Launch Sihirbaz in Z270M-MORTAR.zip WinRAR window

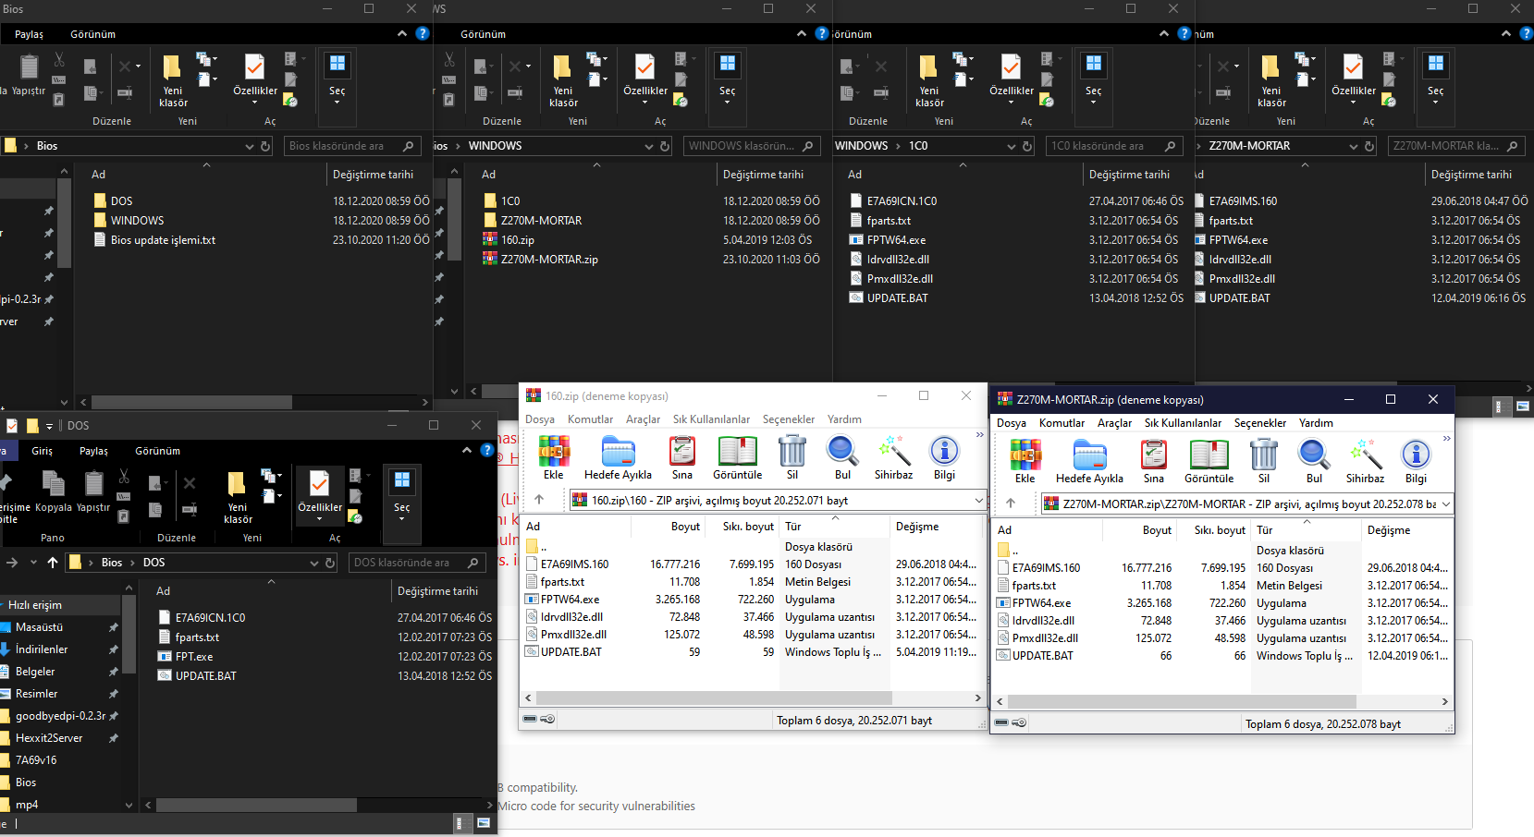pyautogui.click(x=1366, y=461)
